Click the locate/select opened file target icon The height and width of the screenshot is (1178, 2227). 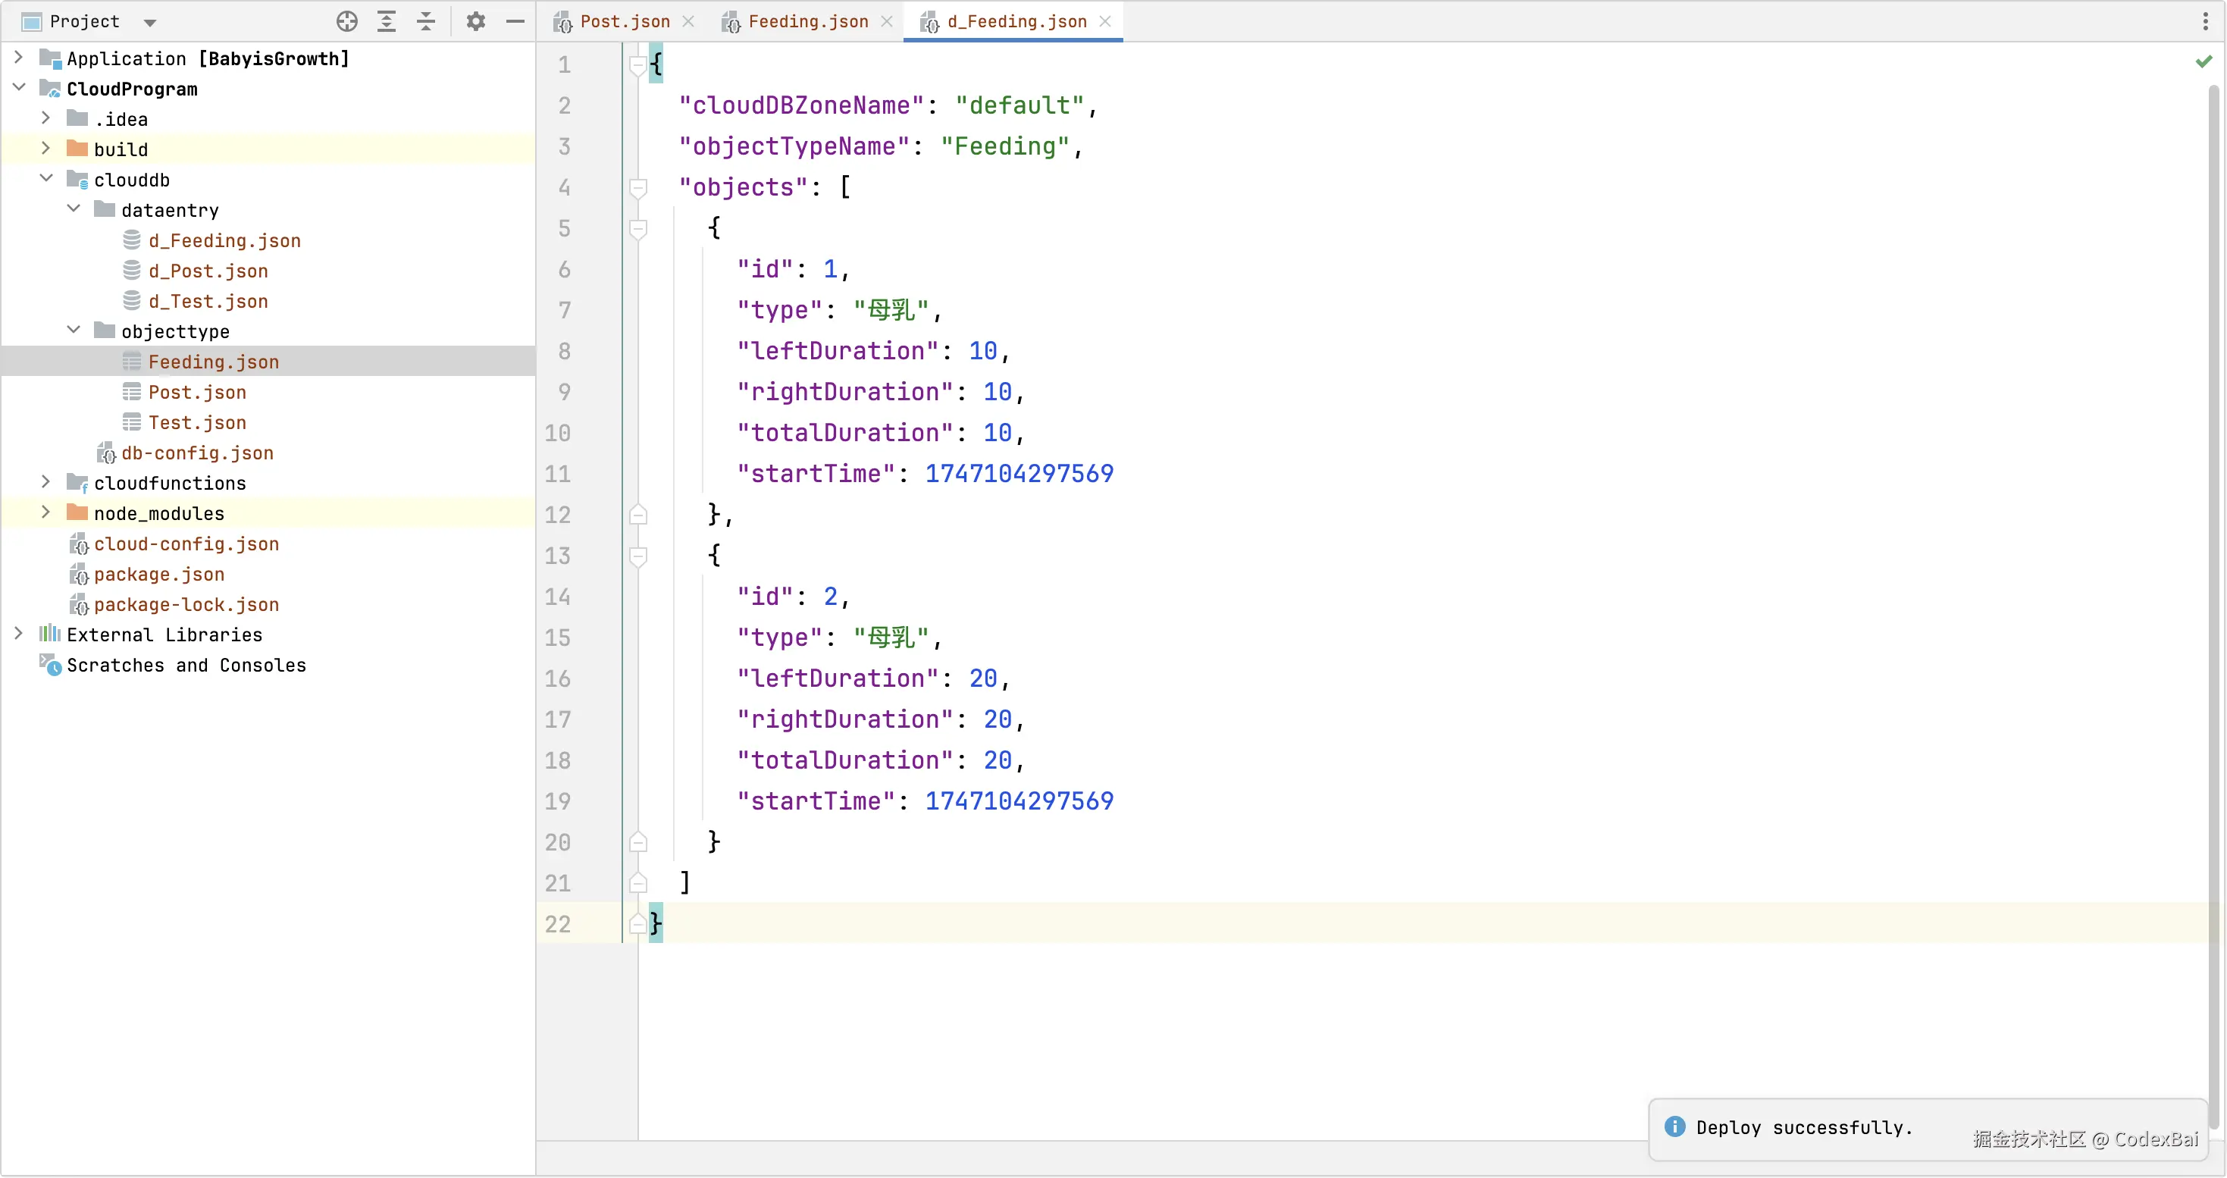[x=346, y=22]
